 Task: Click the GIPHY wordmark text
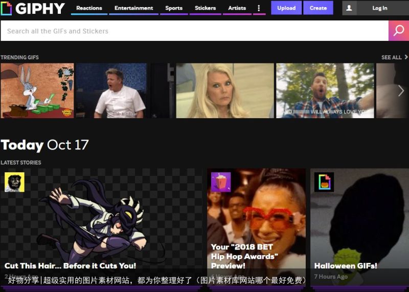(40, 8)
